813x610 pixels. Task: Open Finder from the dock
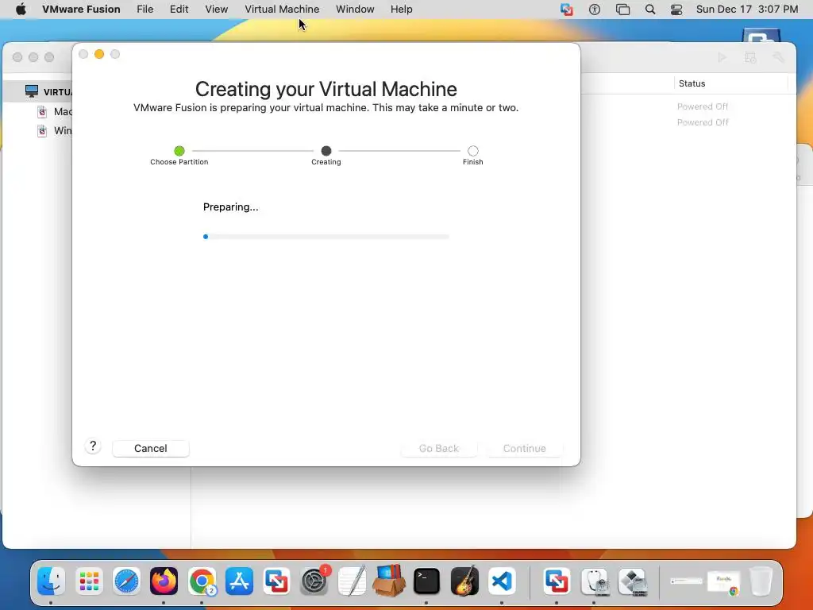click(51, 581)
